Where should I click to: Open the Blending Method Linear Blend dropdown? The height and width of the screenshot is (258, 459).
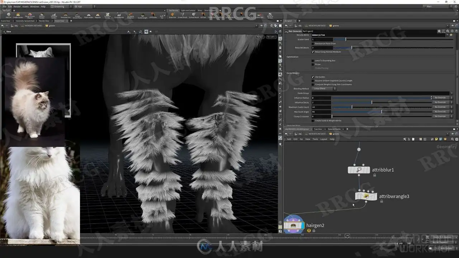324,89
